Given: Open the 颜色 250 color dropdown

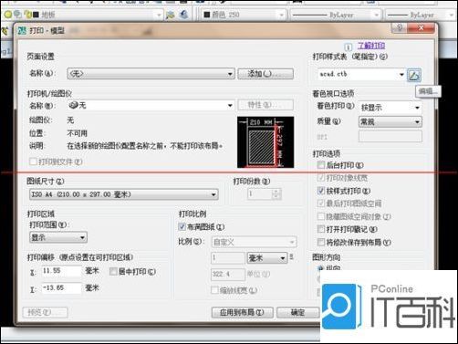Looking at the screenshot, I should (244, 15).
